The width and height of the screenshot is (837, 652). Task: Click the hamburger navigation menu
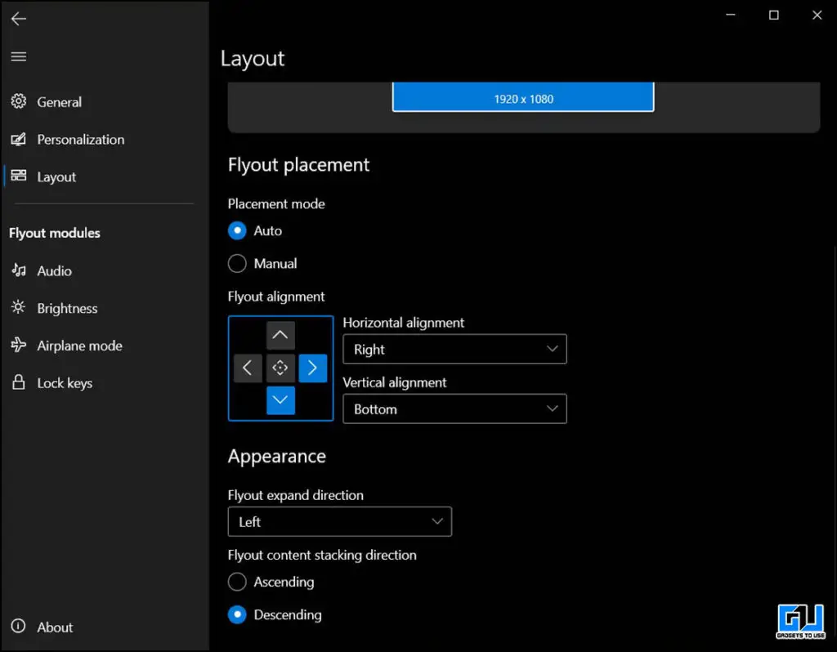click(x=18, y=56)
